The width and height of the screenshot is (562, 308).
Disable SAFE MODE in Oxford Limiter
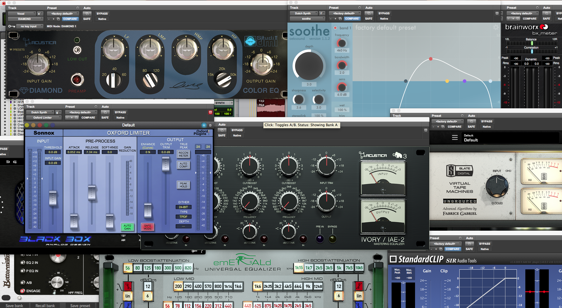pyautogui.click(x=148, y=227)
